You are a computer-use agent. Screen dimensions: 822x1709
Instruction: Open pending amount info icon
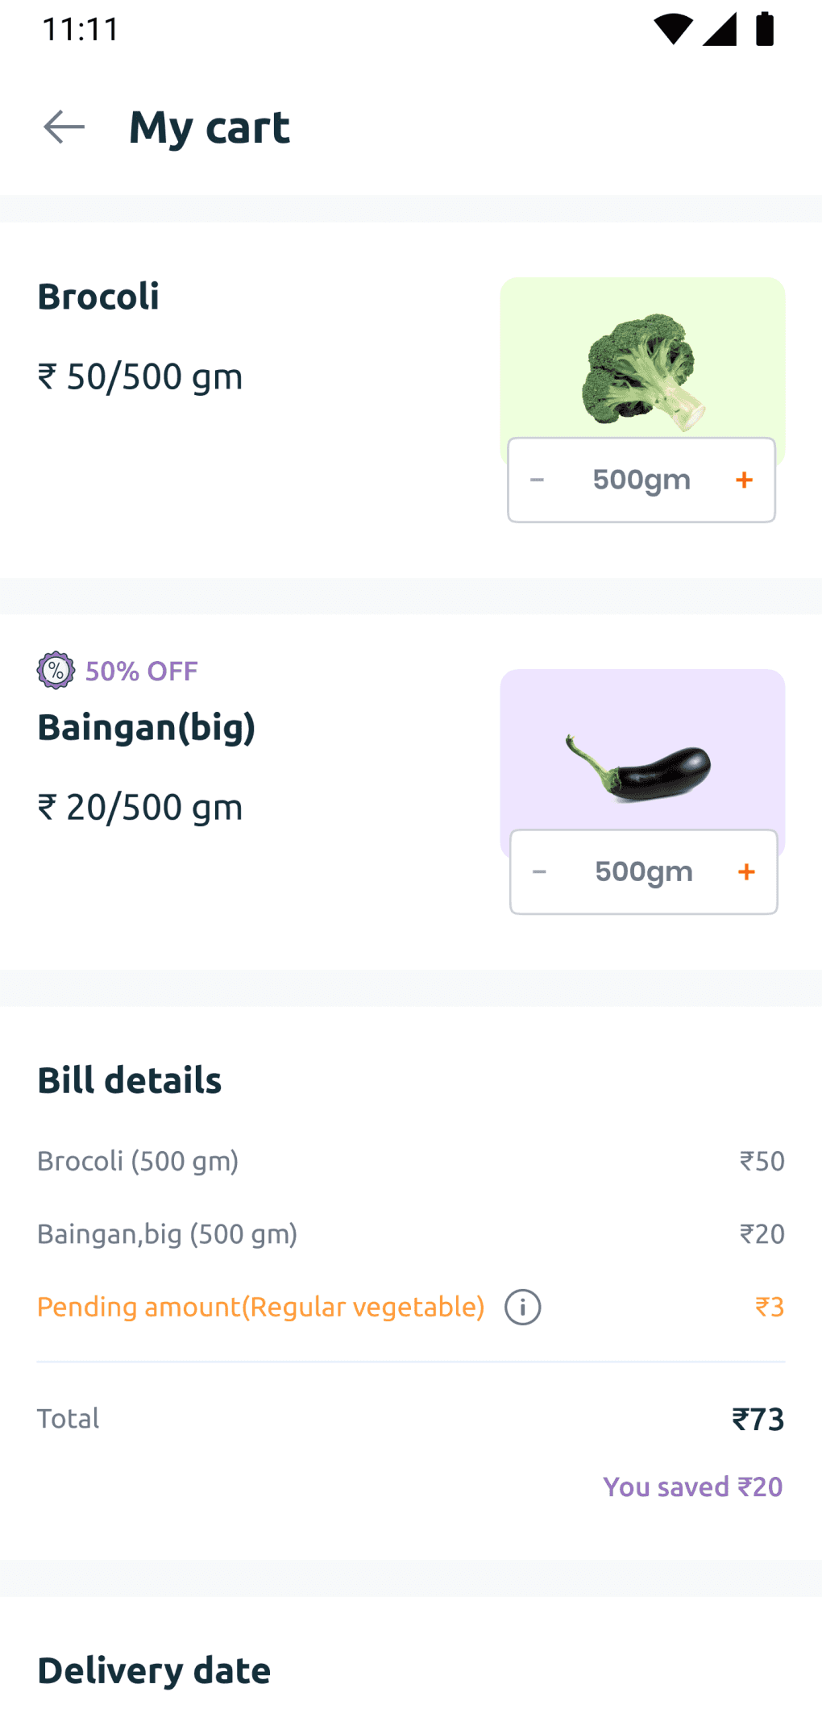[x=523, y=1307]
